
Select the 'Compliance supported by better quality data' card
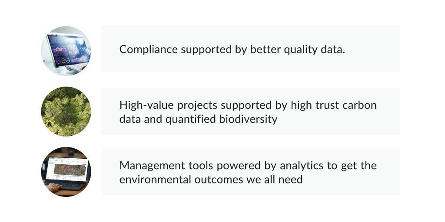point(250,49)
